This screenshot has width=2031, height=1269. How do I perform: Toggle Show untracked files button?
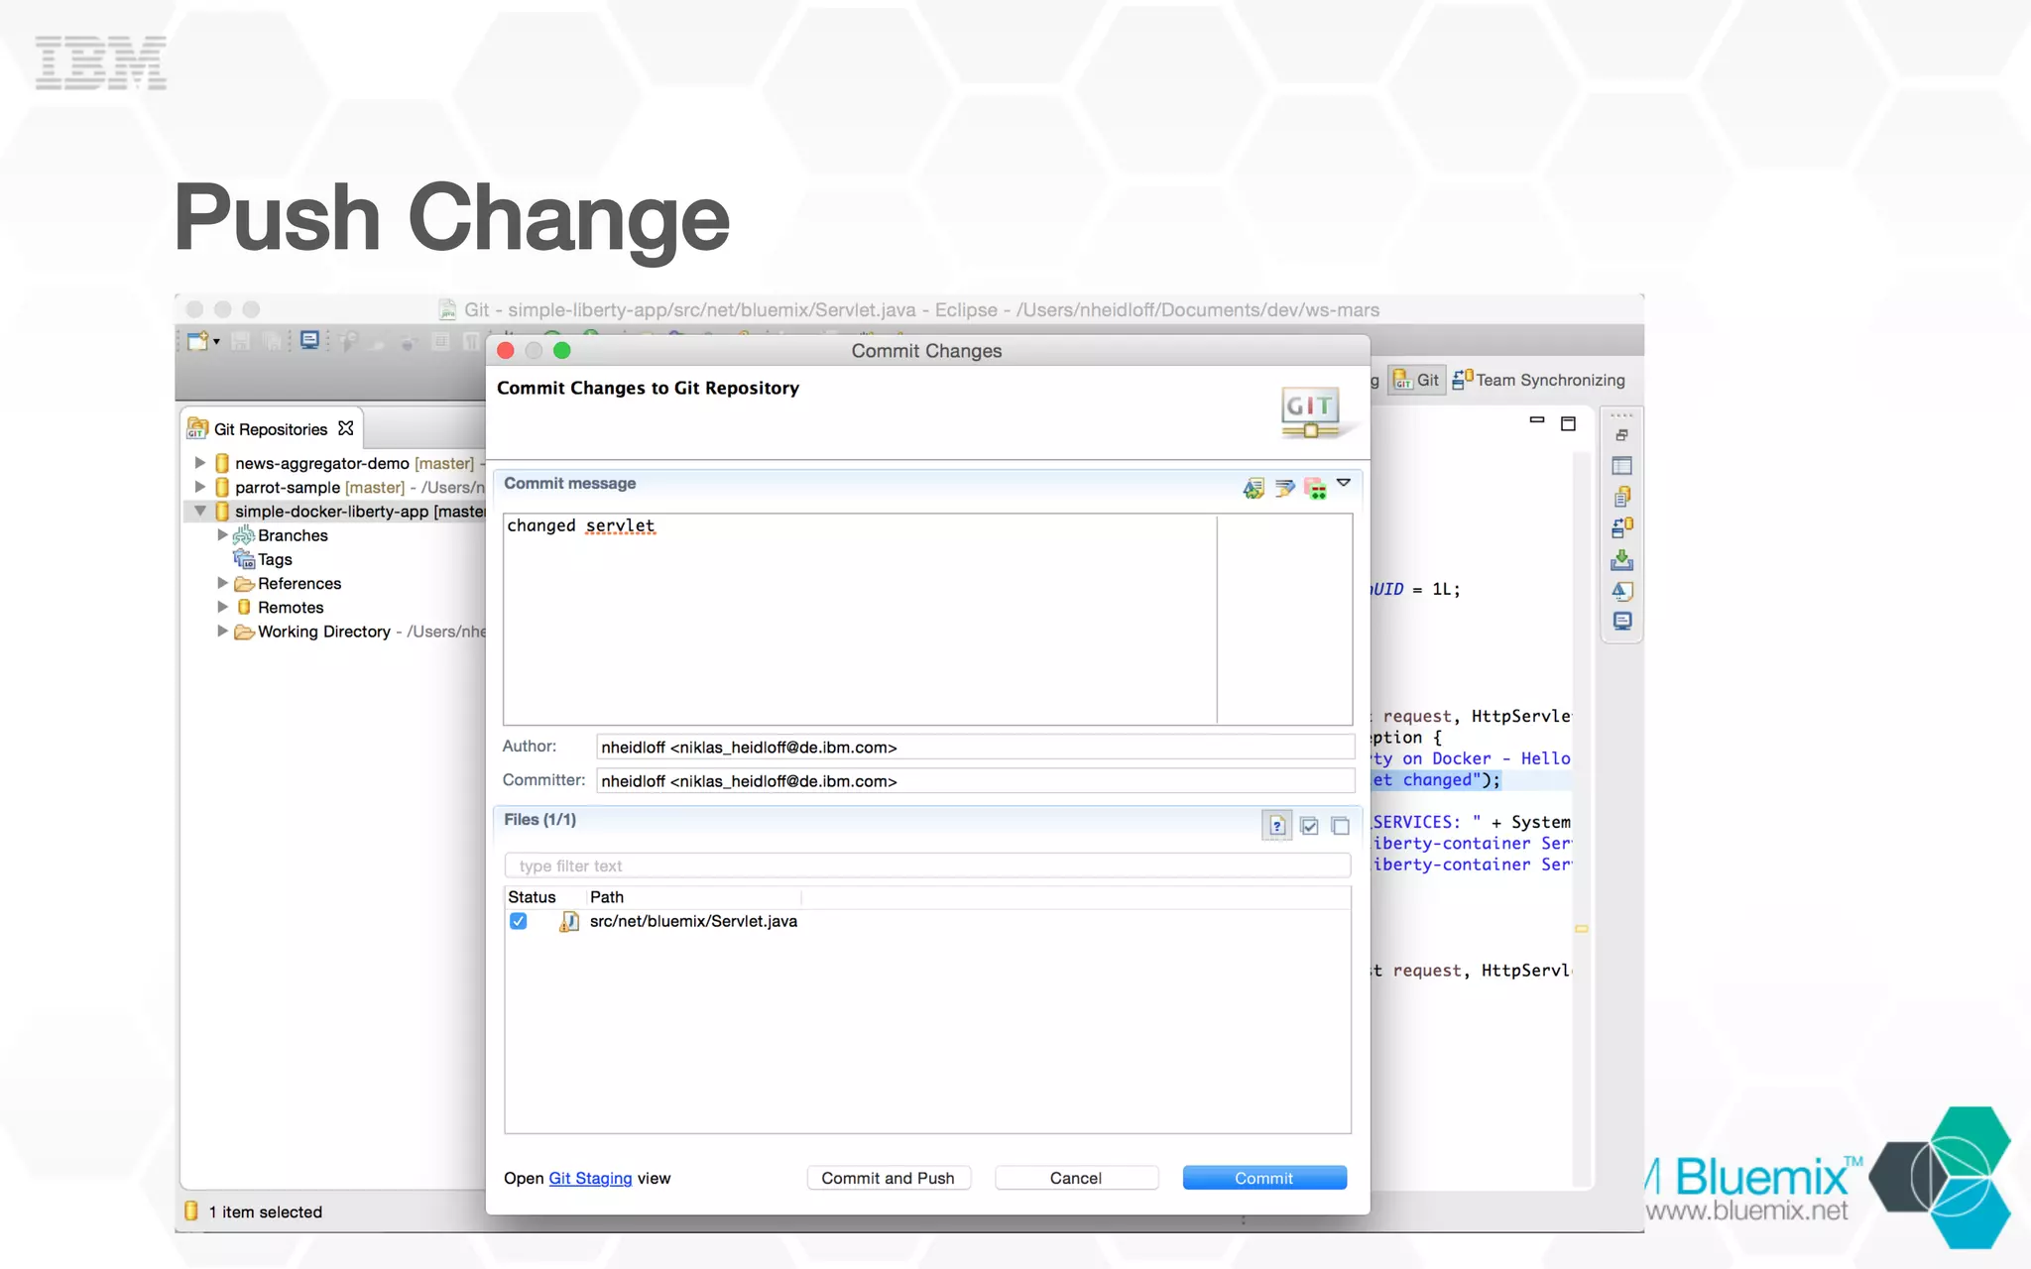click(x=1277, y=826)
